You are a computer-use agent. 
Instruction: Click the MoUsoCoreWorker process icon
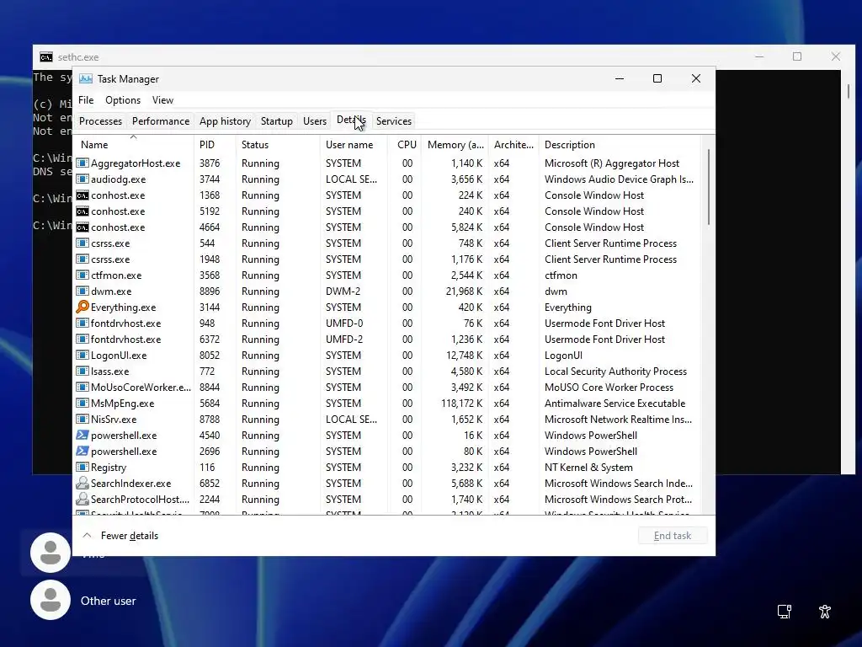[x=82, y=388]
